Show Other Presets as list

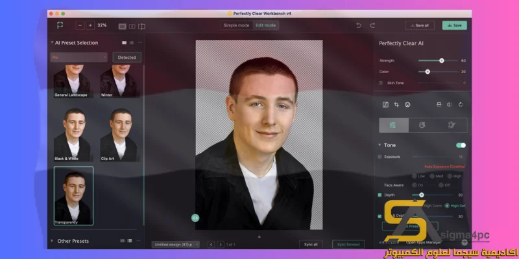[x=130, y=240]
